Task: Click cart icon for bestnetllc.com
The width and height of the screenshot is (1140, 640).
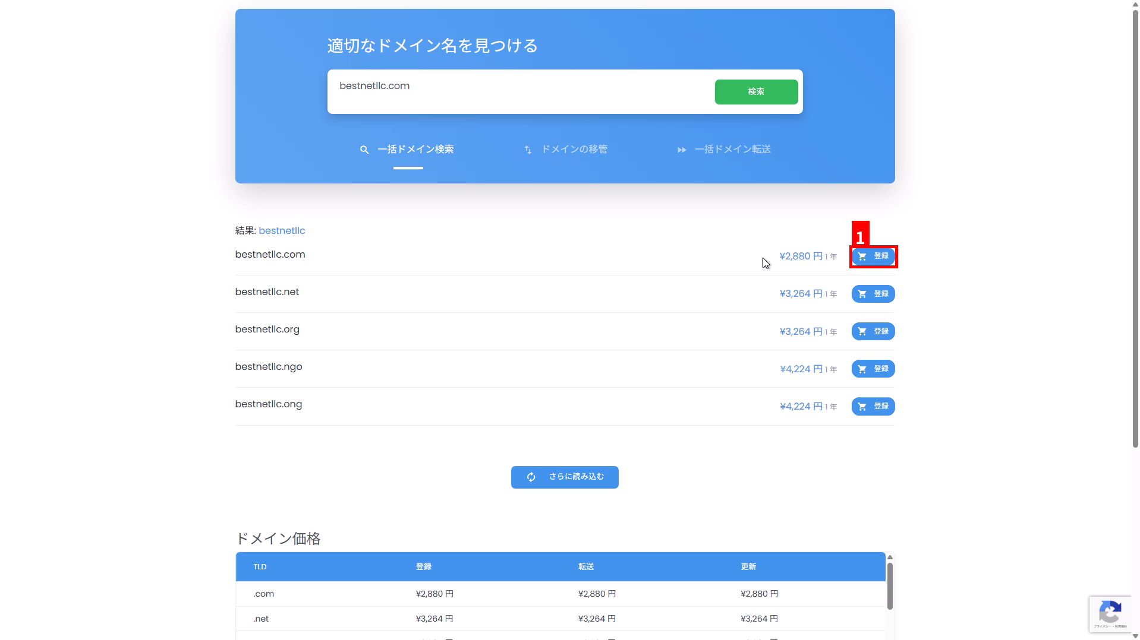Action: coord(862,256)
